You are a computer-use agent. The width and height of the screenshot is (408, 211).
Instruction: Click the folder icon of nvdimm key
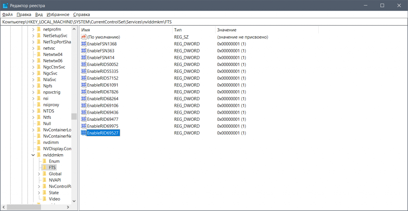(x=39, y=142)
